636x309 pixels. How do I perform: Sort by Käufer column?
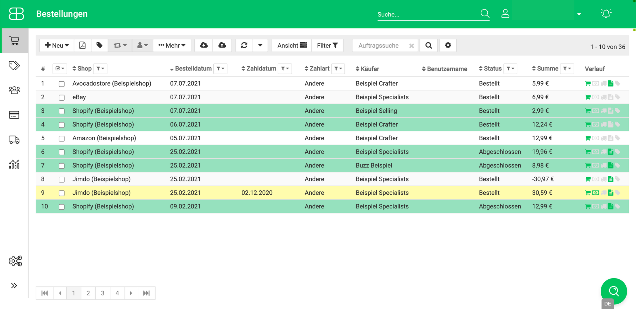coord(367,69)
